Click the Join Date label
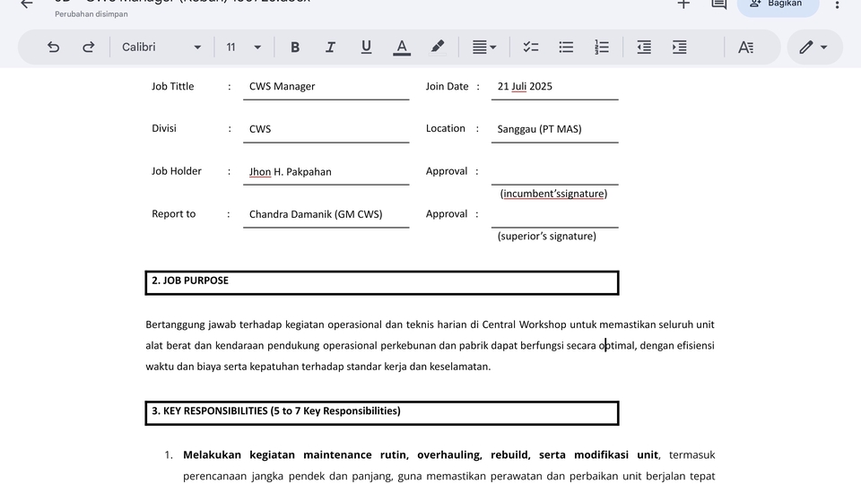The width and height of the screenshot is (861, 484). pyautogui.click(x=447, y=86)
